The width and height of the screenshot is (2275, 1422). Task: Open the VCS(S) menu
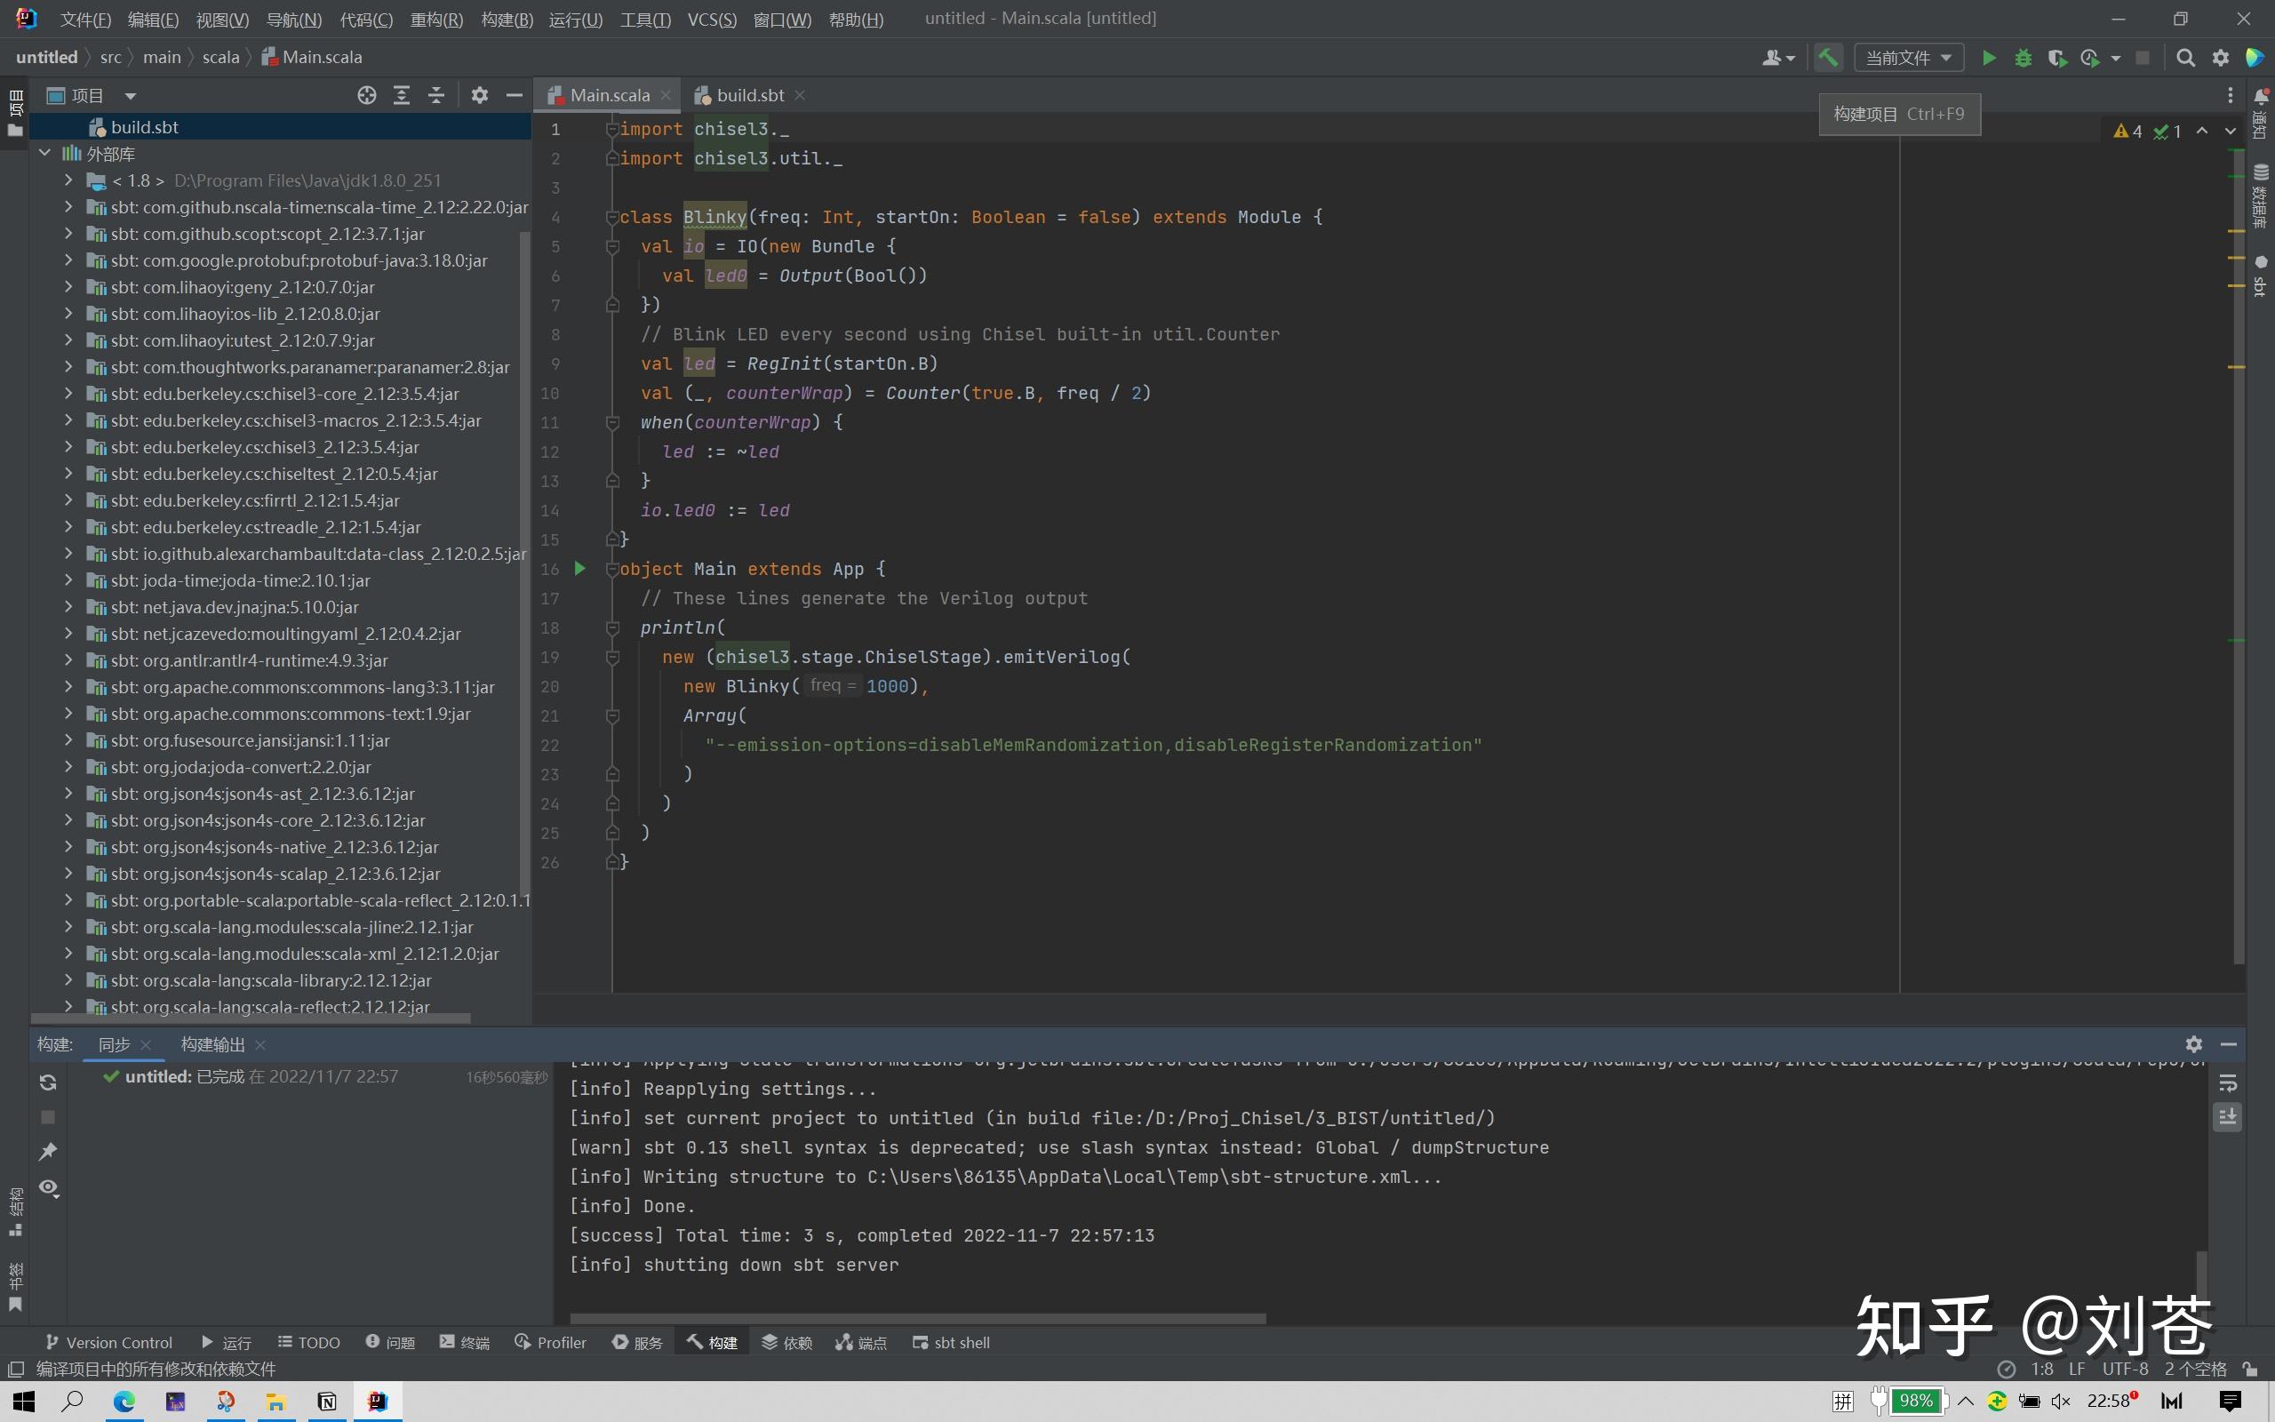point(712,19)
